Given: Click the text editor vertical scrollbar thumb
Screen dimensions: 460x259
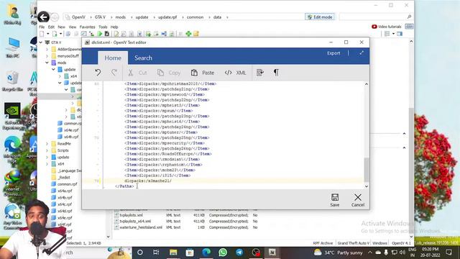Looking at the screenshot, I should click(x=367, y=170).
